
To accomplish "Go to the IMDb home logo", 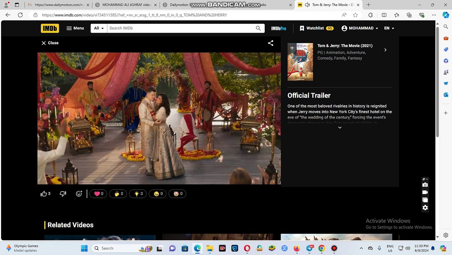I will [50, 28].
